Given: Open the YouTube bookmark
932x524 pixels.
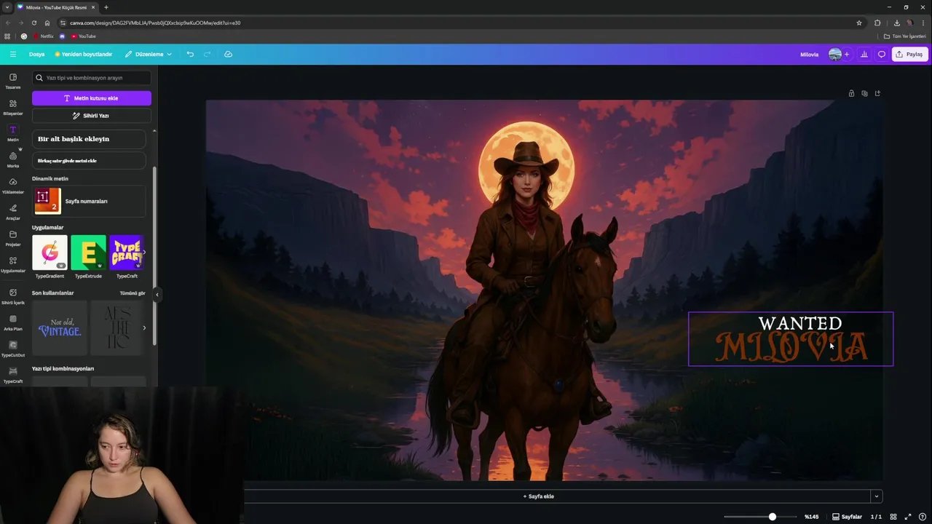Looking at the screenshot, I should (x=84, y=36).
